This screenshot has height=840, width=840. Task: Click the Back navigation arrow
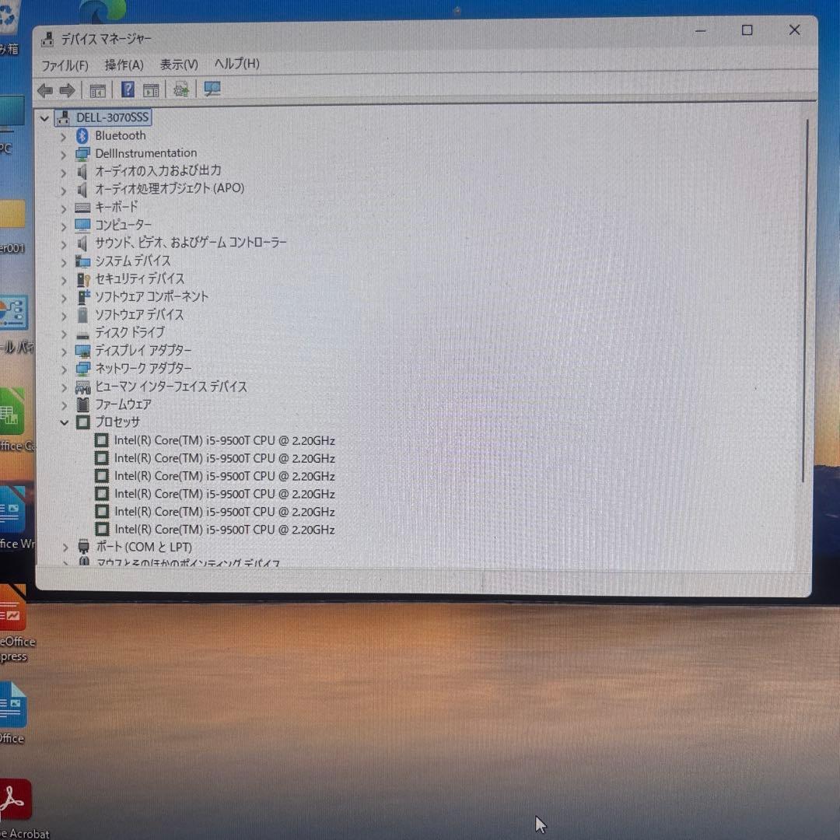[x=44, y=89]
